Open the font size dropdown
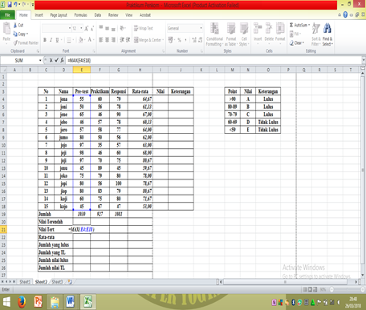366x310 pixels. (x=81, y=28)
